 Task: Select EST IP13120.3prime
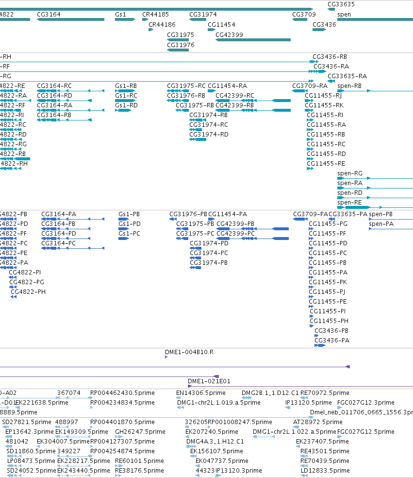(x=238, y=471)
